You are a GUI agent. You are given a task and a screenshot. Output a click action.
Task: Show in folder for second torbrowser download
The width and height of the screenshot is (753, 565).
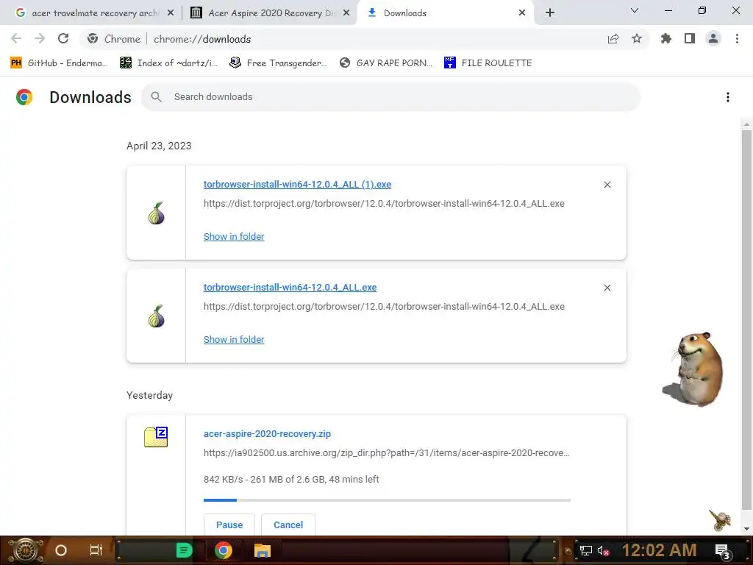point(234,339)
